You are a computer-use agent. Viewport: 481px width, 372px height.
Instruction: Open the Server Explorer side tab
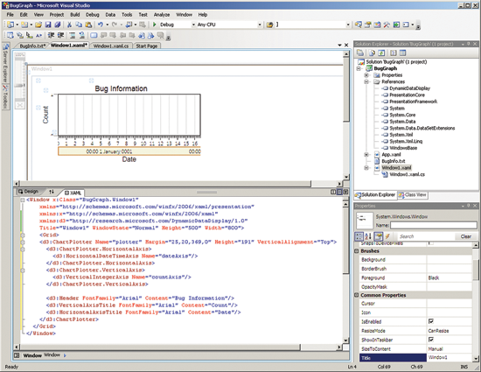point(5,63)
